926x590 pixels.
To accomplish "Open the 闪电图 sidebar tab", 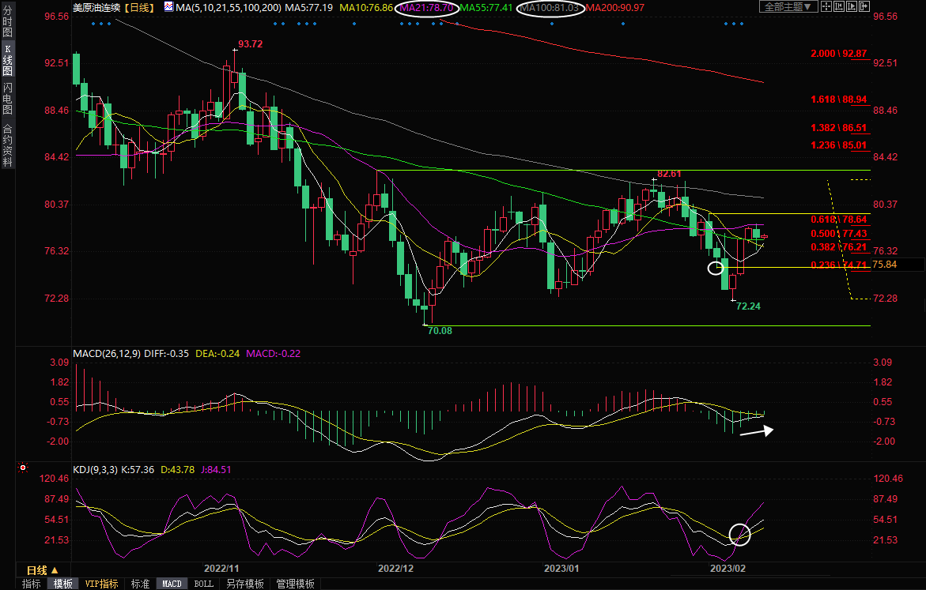I will 7,98.
